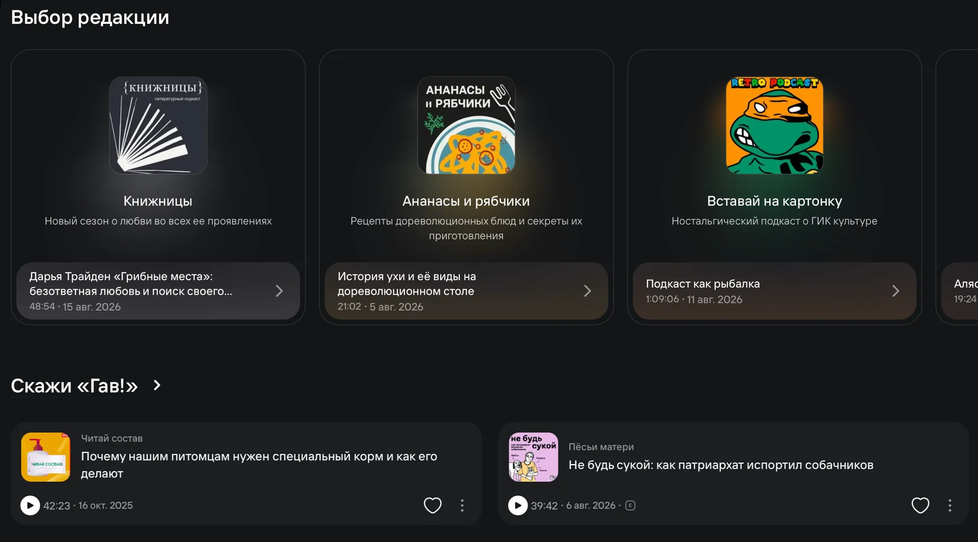
Task: Open more options for Читай состав episode
Action: (462, 505)
